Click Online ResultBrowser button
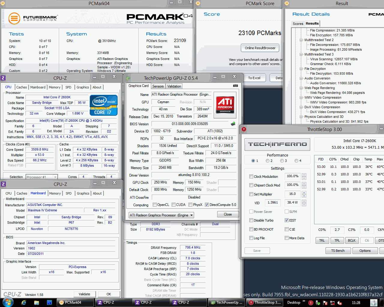 (260, 48)
